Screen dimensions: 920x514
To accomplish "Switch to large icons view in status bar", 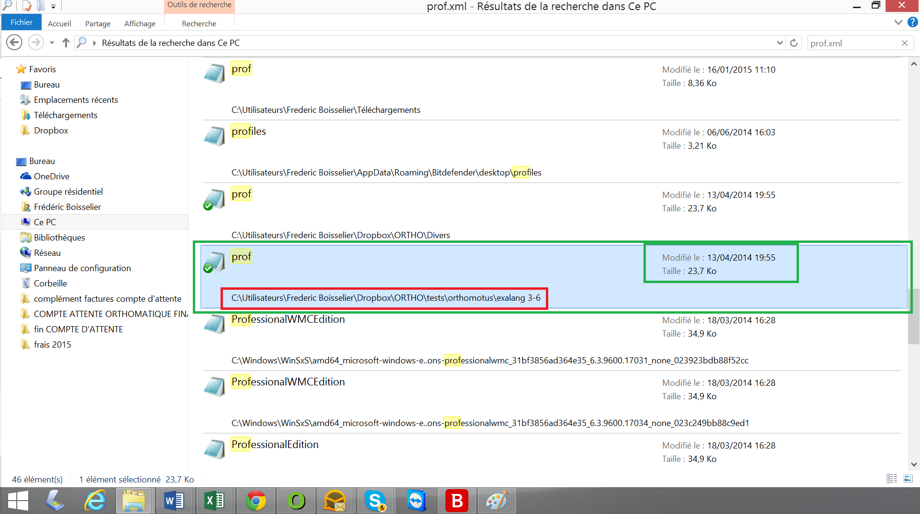I will point(908,479).
